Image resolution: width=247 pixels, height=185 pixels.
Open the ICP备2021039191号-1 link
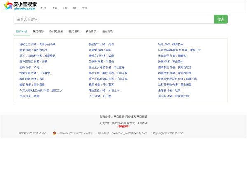(x=33, y=133)
